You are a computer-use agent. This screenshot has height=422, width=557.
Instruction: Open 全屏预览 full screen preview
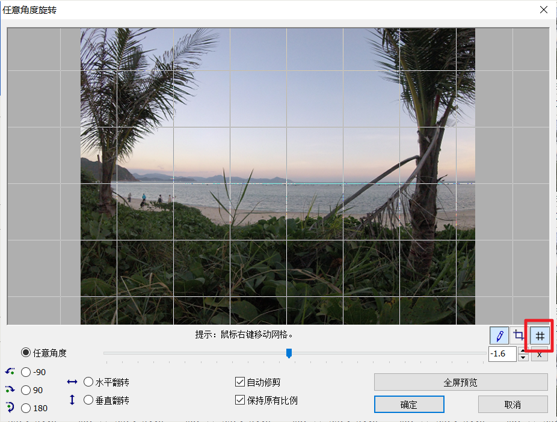click(x=461, y=382)
